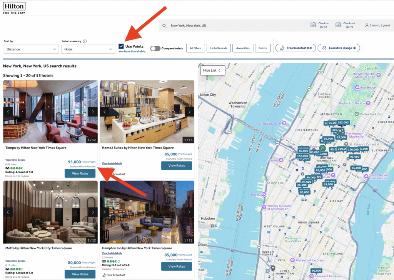Expand the Sort by Distance dropdown
394x280 pixels.
coord(31,49)
